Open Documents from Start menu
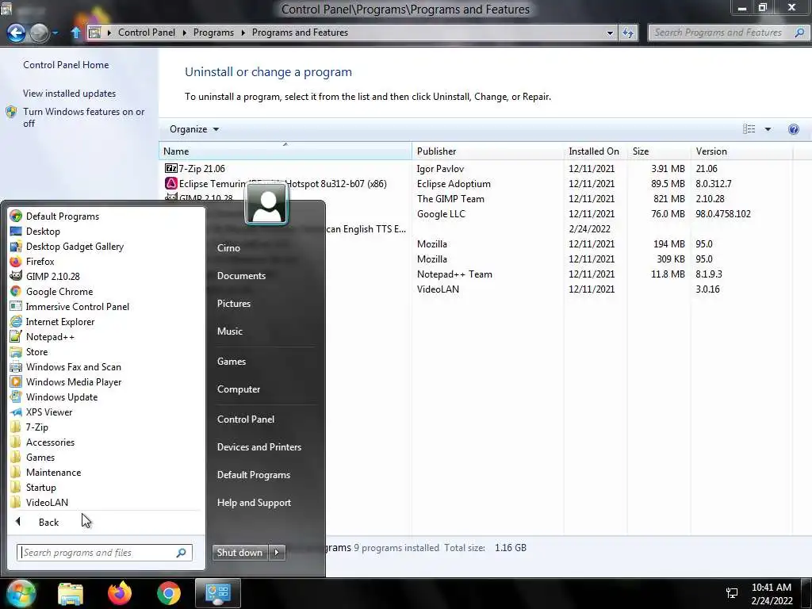Viewport: 812px width, 609px height. [241, 276]
